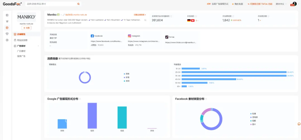Open the maniko-nails.de site homepage link

point(76,15)
